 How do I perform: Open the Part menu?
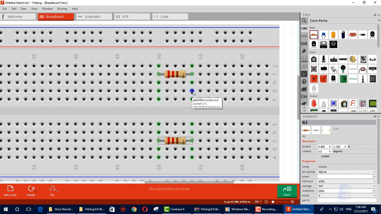click(24, 9)
